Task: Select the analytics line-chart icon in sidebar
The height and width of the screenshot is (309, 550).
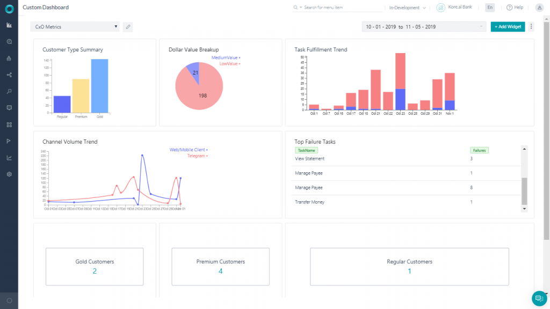Action: point(8,157)
